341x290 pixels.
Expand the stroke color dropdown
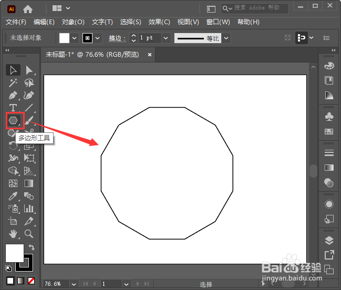97,38
